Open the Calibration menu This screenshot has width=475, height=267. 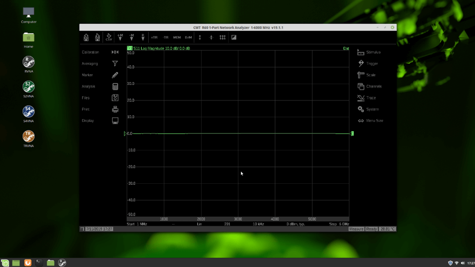[x=91, y=52]
